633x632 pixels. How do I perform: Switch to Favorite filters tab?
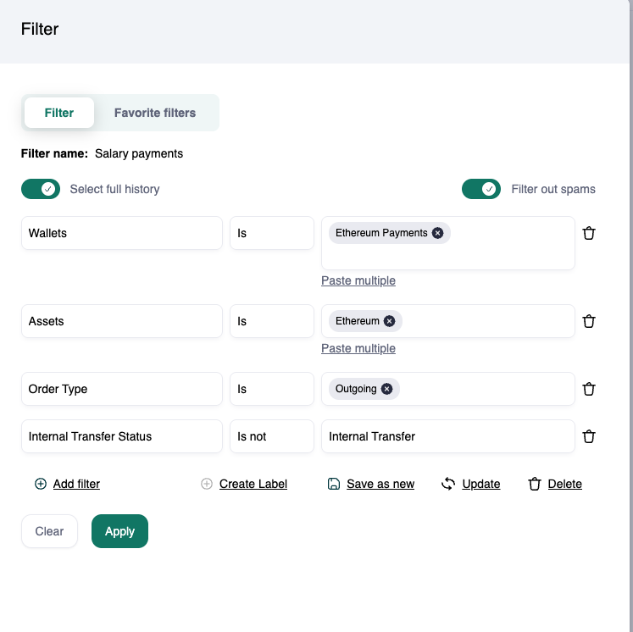tap(155, 113)
